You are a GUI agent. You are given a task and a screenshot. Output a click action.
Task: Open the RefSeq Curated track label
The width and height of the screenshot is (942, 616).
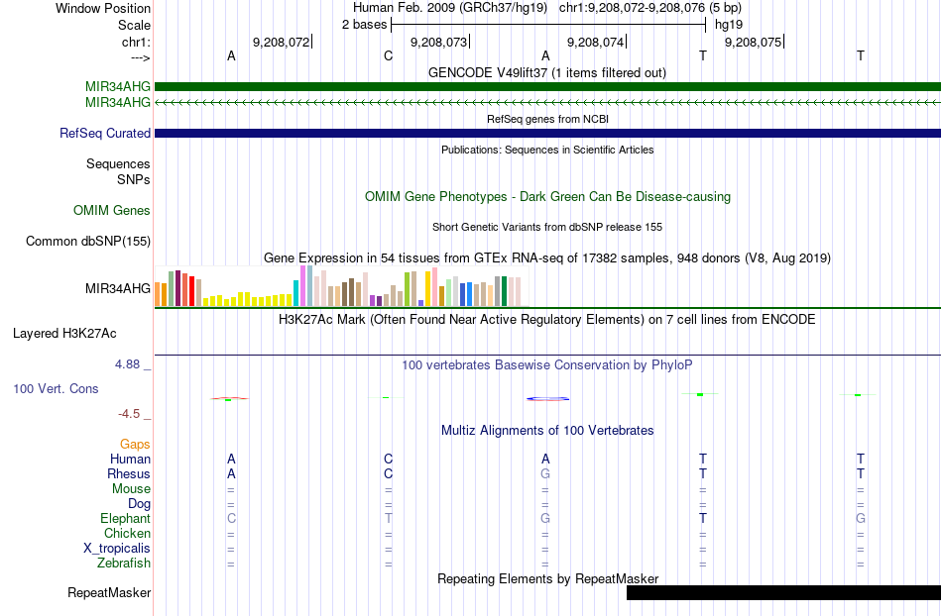[x=105, y=133]
